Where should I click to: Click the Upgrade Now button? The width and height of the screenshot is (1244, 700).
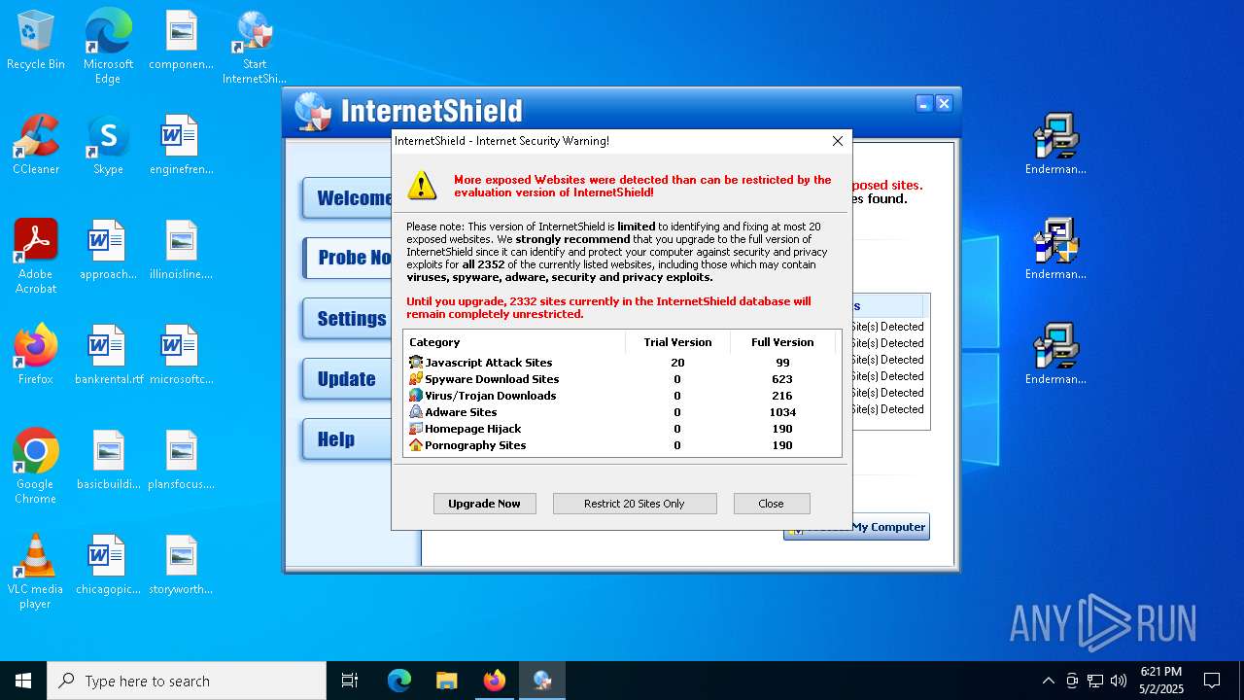click(x=484, y=504)
